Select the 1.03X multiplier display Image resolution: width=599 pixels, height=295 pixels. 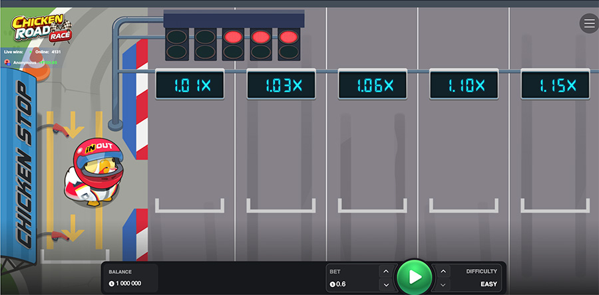click(x=281, y=85)
